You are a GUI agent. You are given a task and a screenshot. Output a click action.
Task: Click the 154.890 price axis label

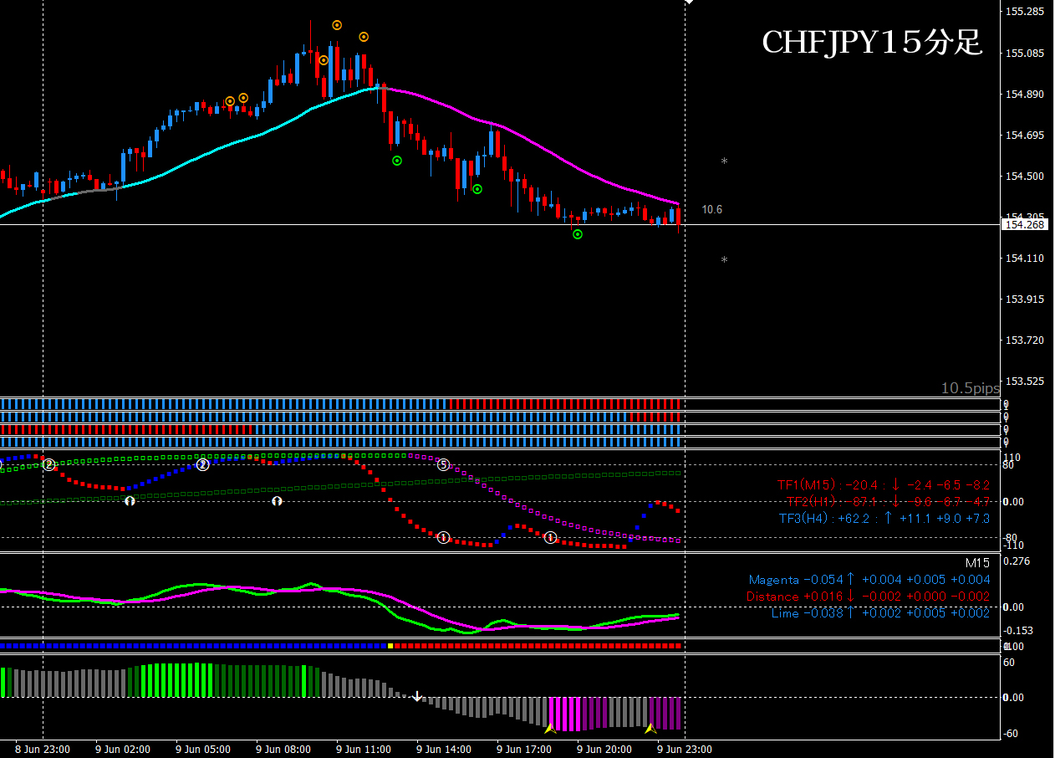point(1025,94)
